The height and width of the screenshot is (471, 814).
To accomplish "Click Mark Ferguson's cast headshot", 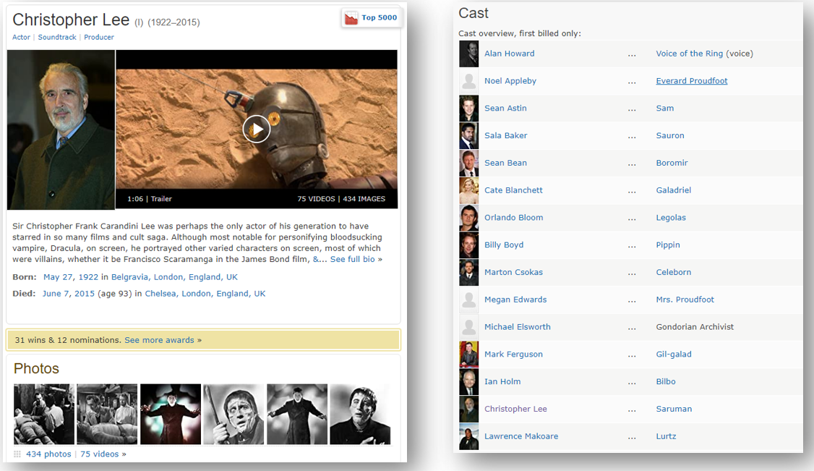I will tap(468, 355).
